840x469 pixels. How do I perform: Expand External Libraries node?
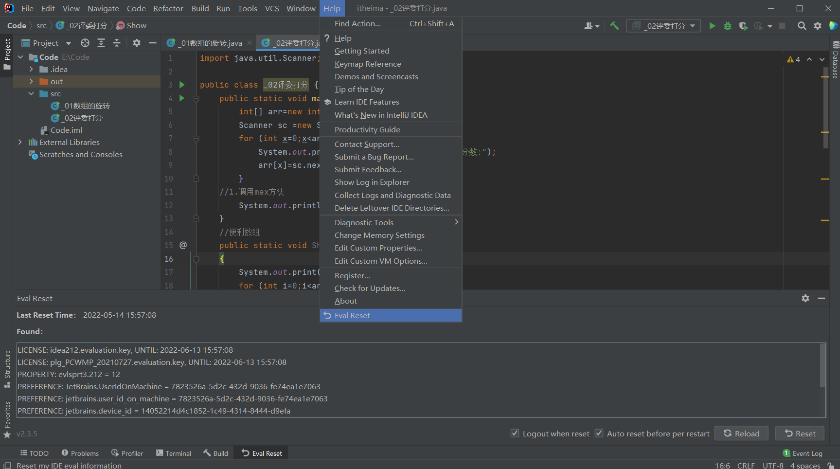pos(20,142)
